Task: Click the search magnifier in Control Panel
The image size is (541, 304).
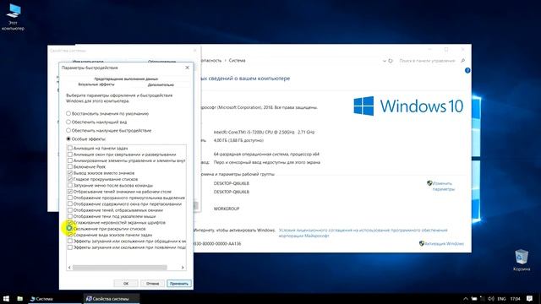Action: [462, 61]
